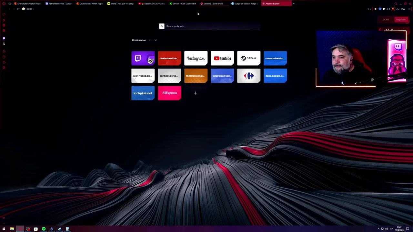Click the address bar showing color
Image resolution: width=413 pixels, height=232 pixels.
pyautogui.click(x=194, y=9)
